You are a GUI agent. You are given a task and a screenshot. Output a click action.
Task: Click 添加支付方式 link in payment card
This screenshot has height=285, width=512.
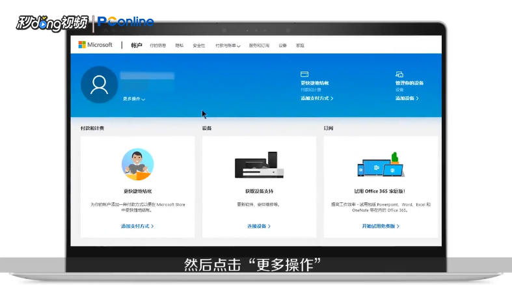click(137, 226)
